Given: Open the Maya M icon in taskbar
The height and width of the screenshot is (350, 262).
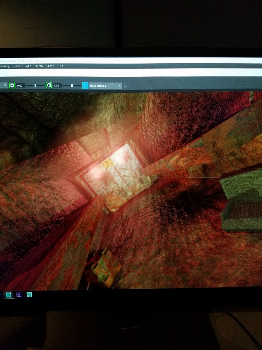Looking at the screenshot, I should (x=29, y=295).
